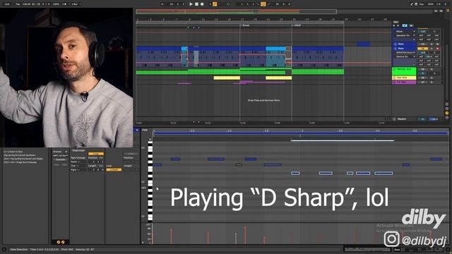Start playback with the Play button

[191, 4]
